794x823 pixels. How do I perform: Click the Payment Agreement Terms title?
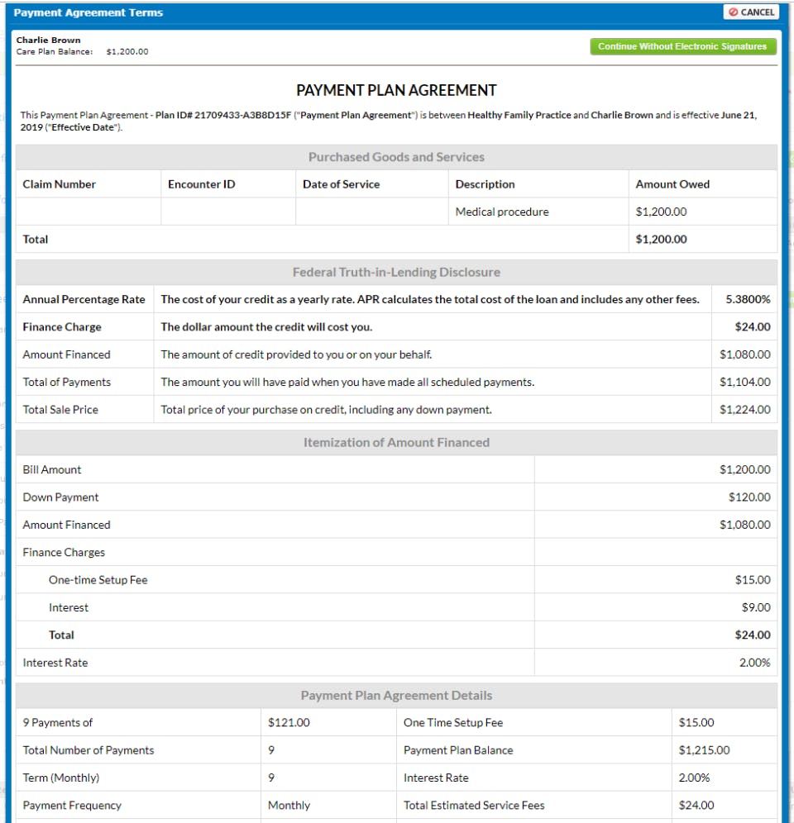88,12
